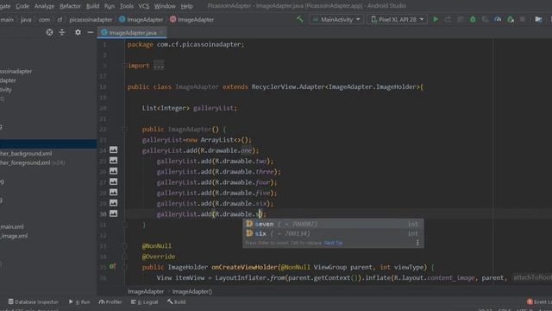Open the Run menu
The image size is (552, 311).
[110, 6]
